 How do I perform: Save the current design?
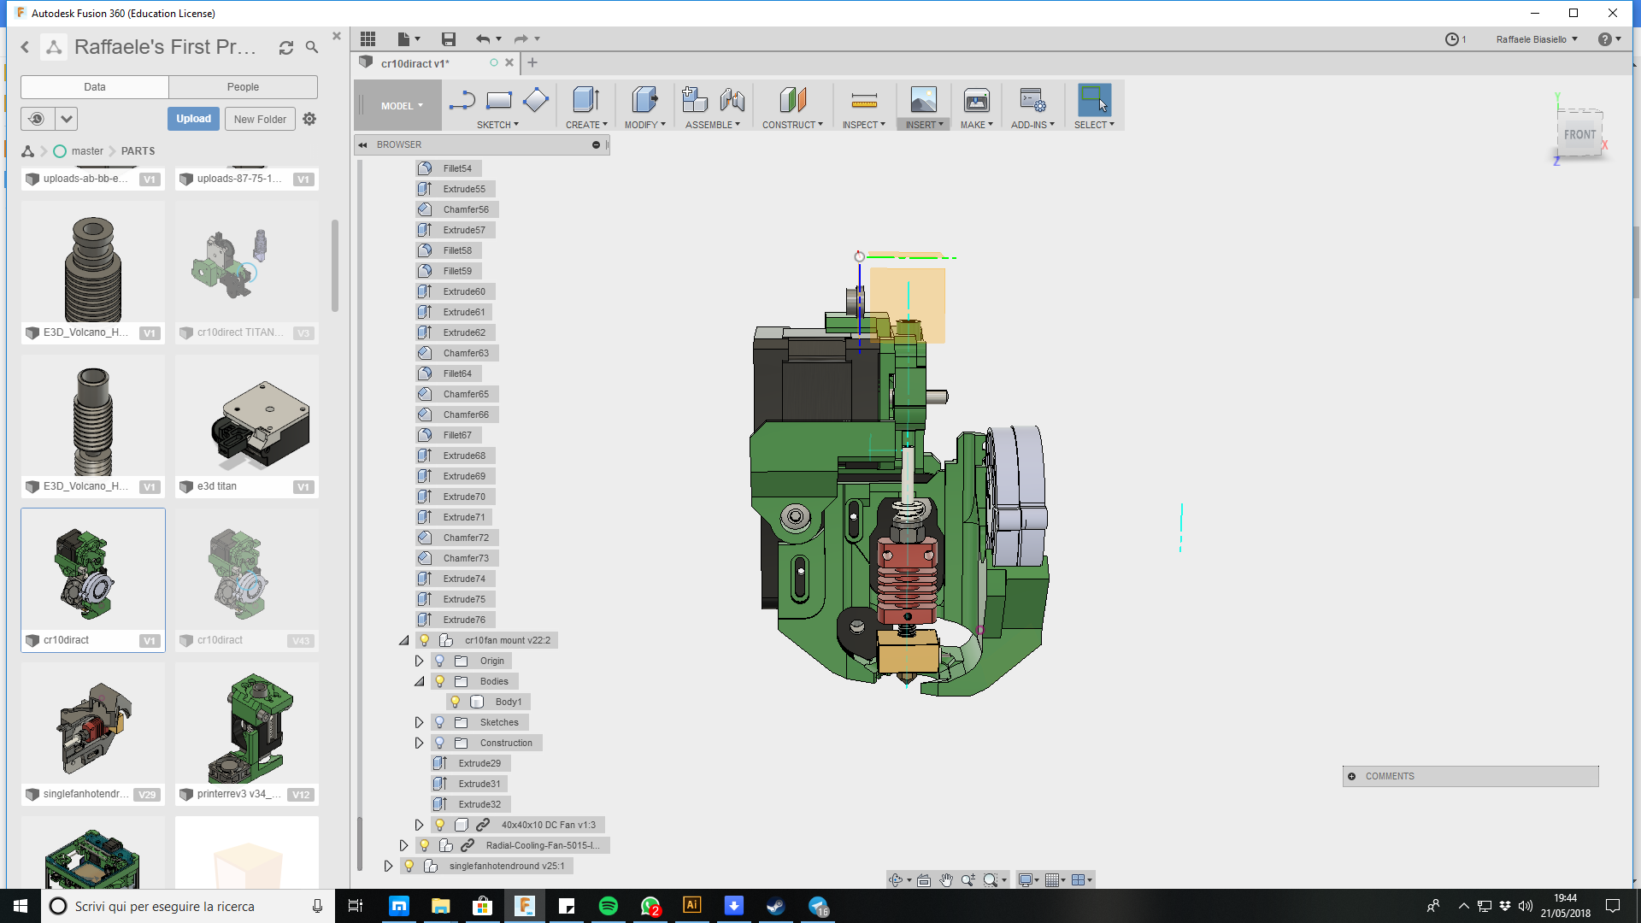click(x=449, y=38)
